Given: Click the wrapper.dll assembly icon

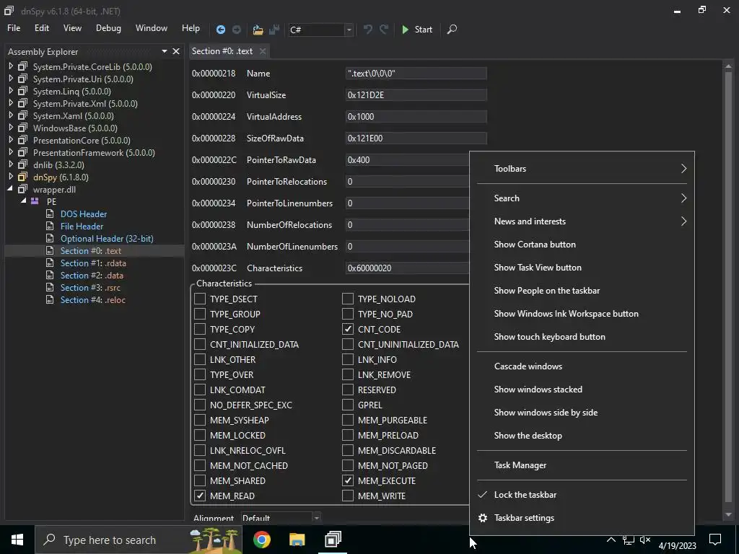Looking at the screenshot, I should pos(22,190).
